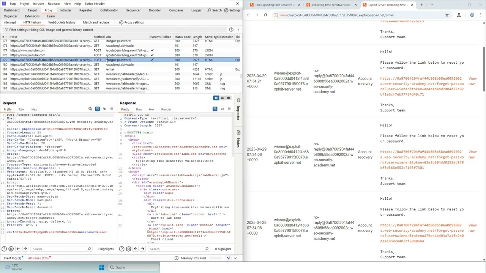Open the Event log
Viewport: 486px width, 273px height.
[x=13, y=258]
